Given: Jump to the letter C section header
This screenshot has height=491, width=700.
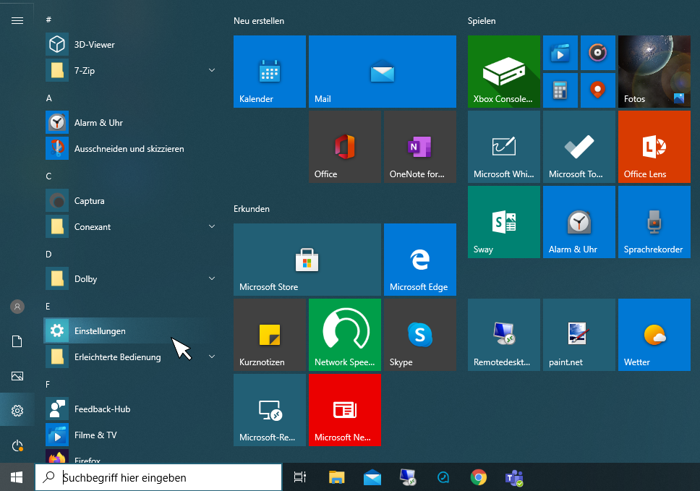Looking at the screenshot, I should click(48, 176).
